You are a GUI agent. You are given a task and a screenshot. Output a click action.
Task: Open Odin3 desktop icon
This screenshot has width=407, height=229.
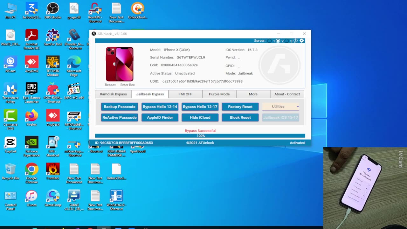(74, 200)
